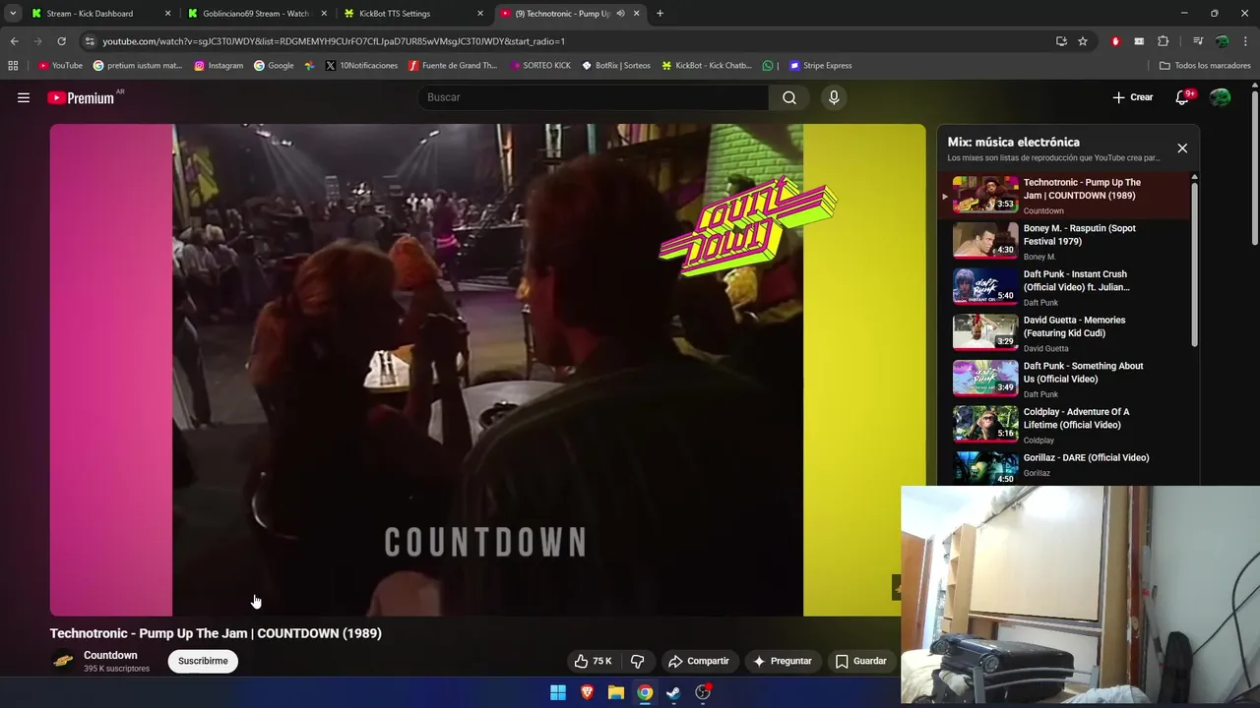
Task: Open the account avatar menu
Action: coord(1220,97)
